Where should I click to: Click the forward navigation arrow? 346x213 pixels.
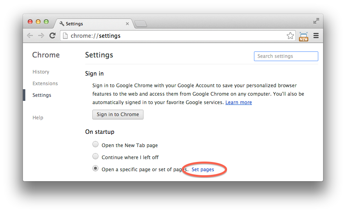pos(41,36)
